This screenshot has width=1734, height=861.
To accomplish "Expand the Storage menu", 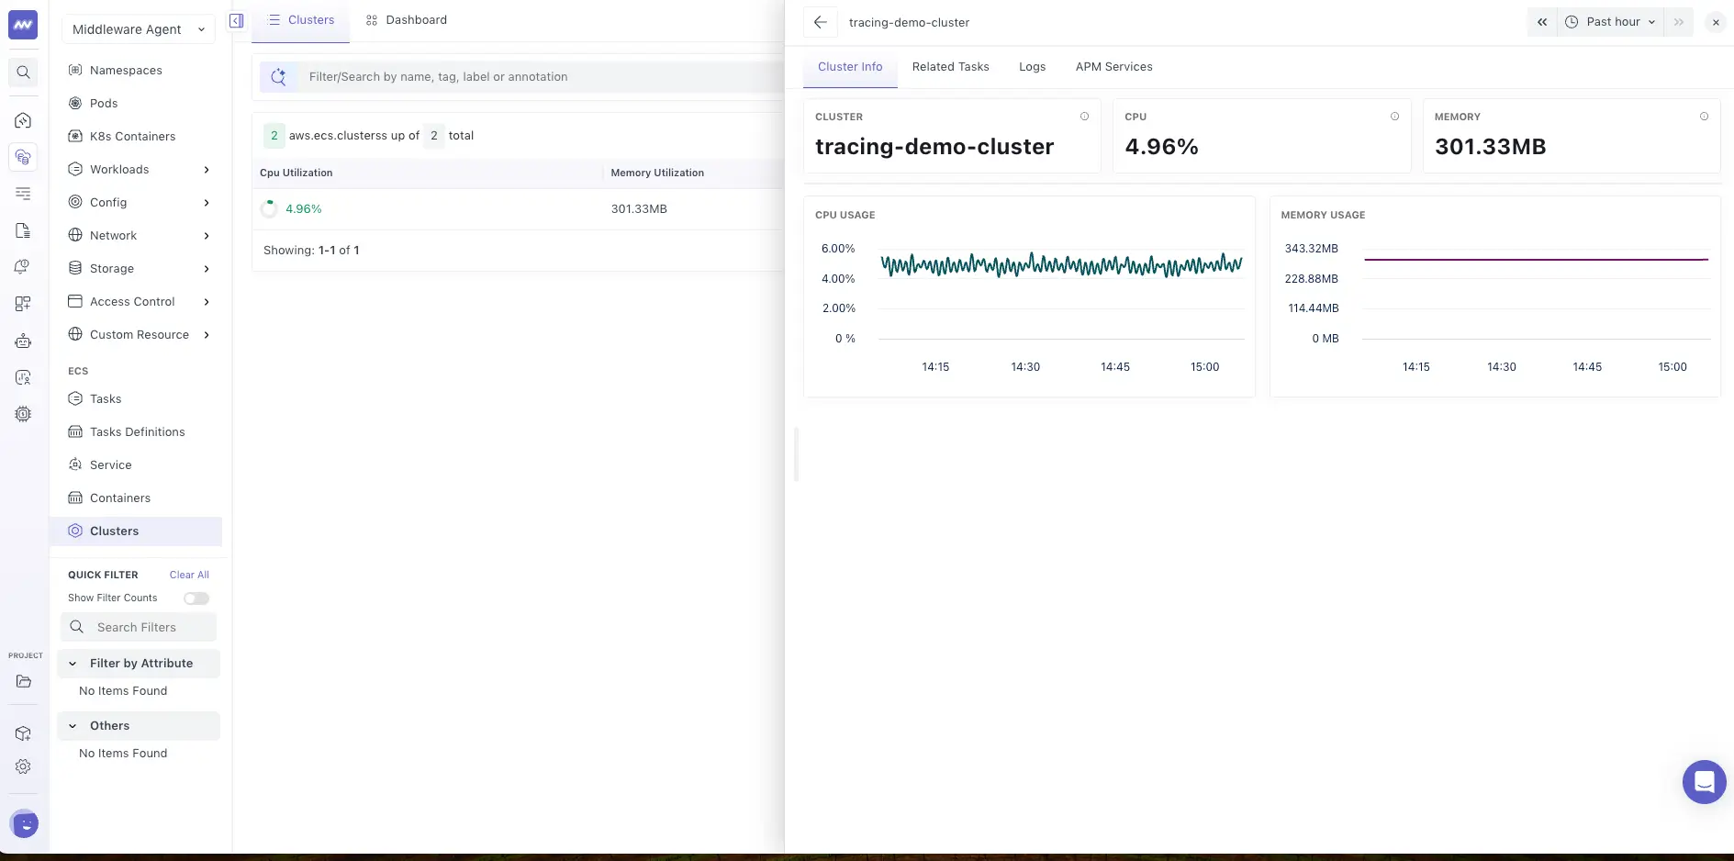I will 140,269.
